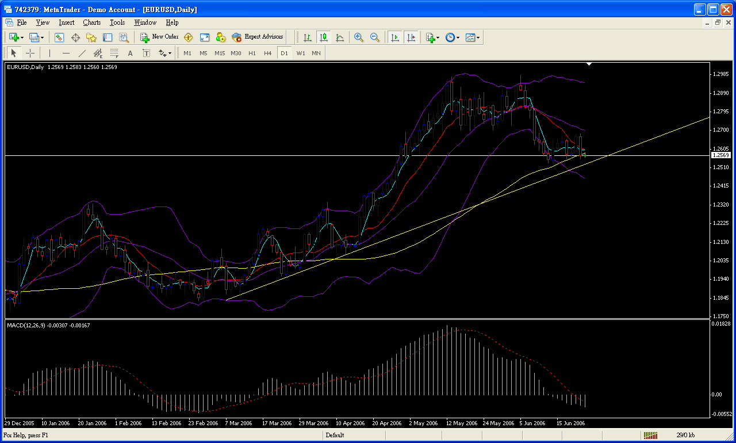The width and height of the screenshot is (736, 443).
Task: Switch to M5 timeframe
Action: point(204,53)
